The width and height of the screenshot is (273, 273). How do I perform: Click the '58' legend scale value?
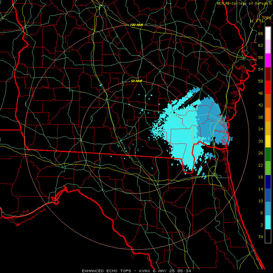click(261, 57)
